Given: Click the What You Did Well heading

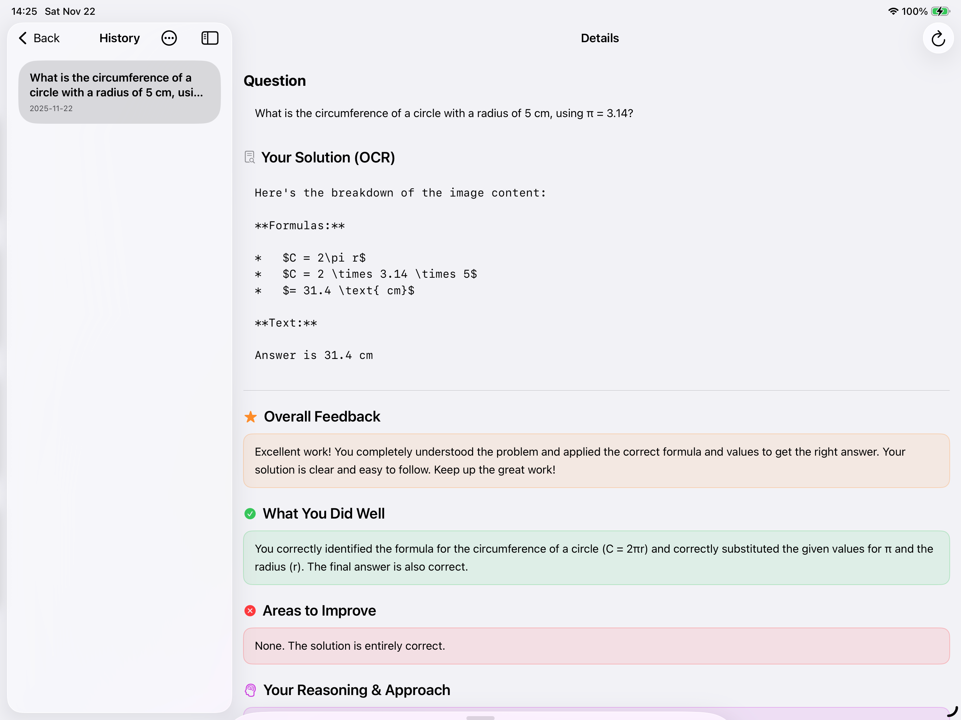Looking at the screenshot, I should [x=324, y=514].
